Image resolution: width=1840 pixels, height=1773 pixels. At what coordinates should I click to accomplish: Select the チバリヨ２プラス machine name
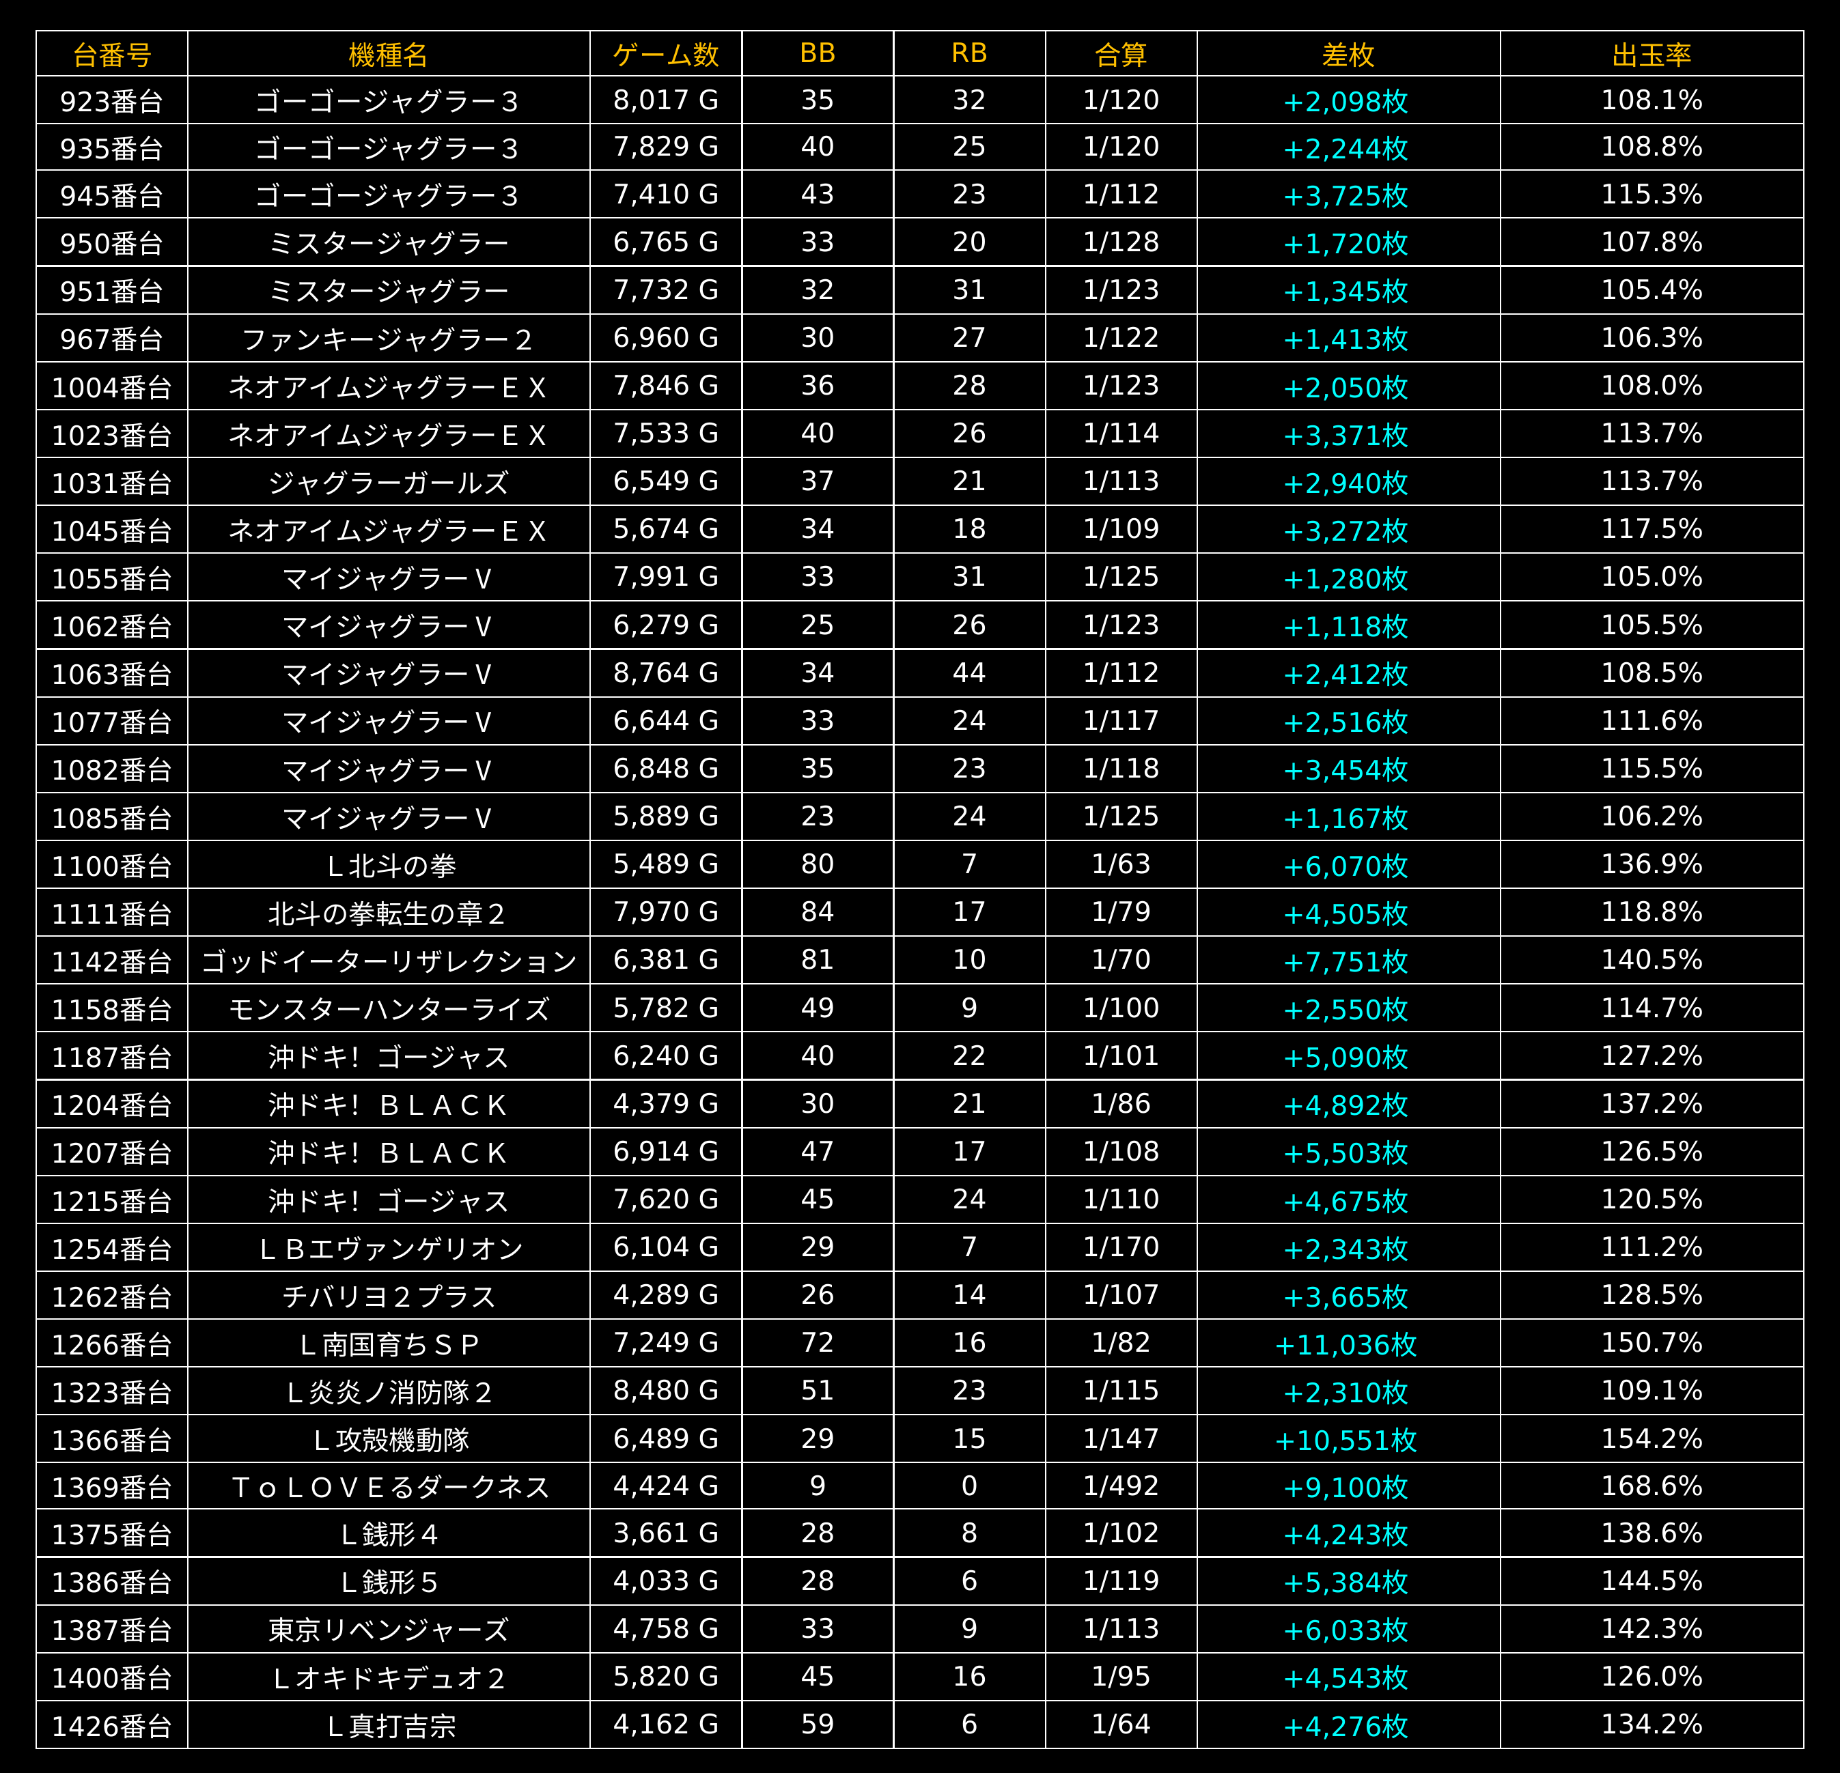(389, 1296)
